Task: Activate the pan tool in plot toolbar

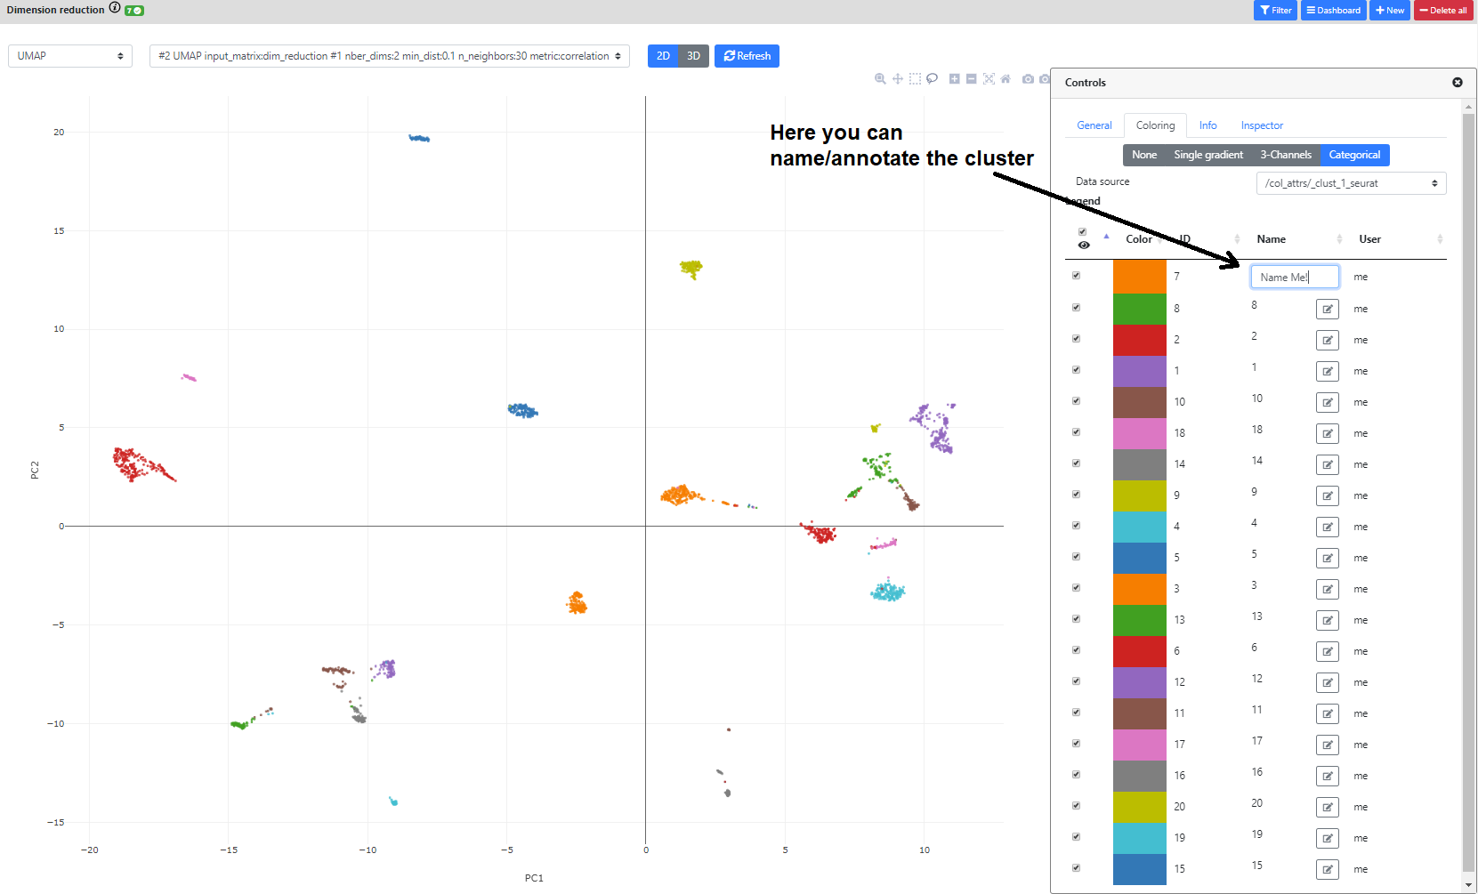Action: coord(898,79)
